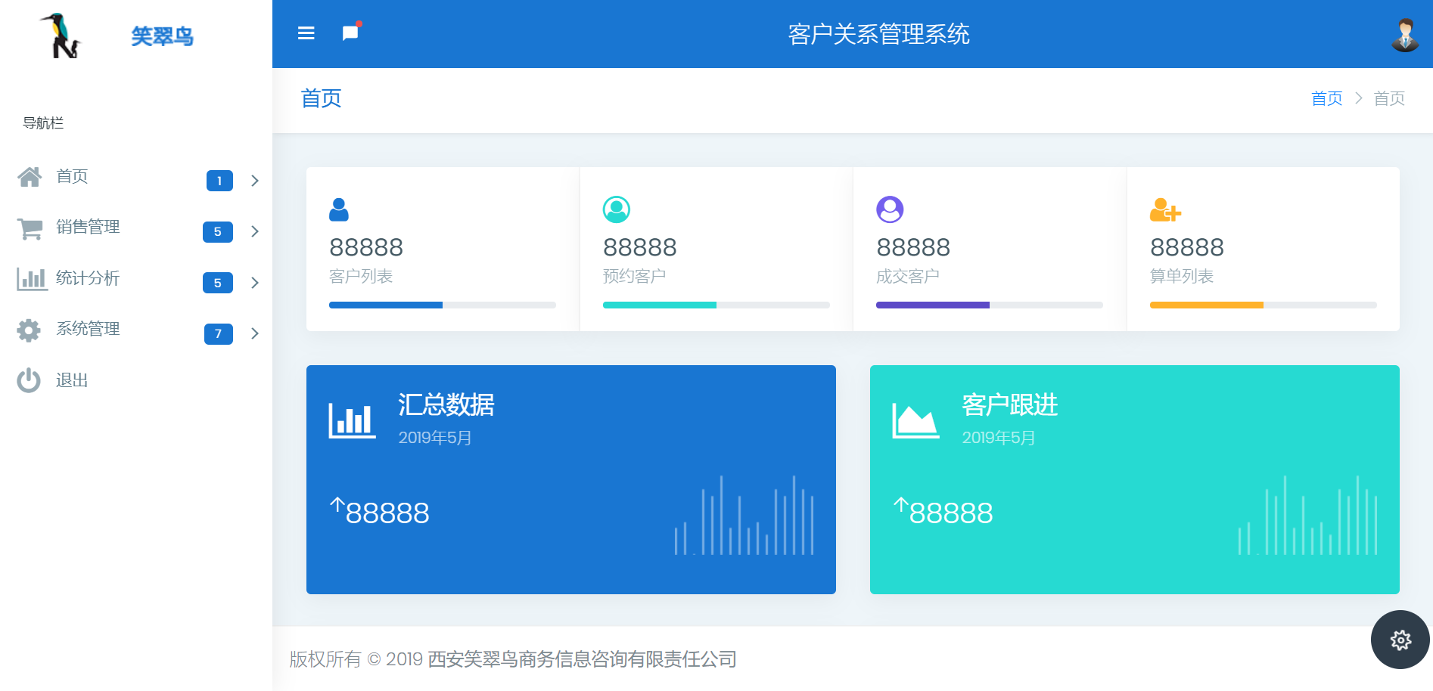Click the 笑翠鸟 kingfisher logo image

click(x=61, y=36)
